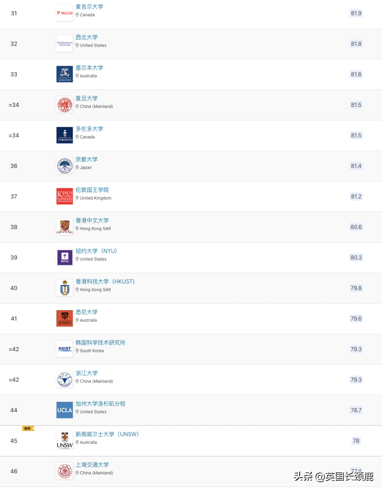Click the purple NYU torch logo
This screenshot has height=490, width=382.
[65, 258]
